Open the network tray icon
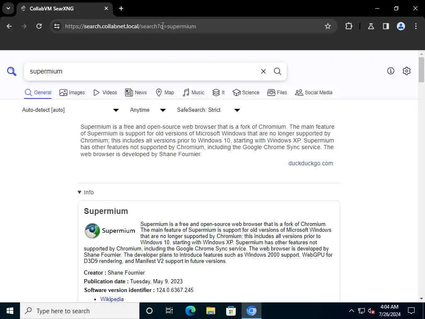The image size is (425, 319). point(361,311)
